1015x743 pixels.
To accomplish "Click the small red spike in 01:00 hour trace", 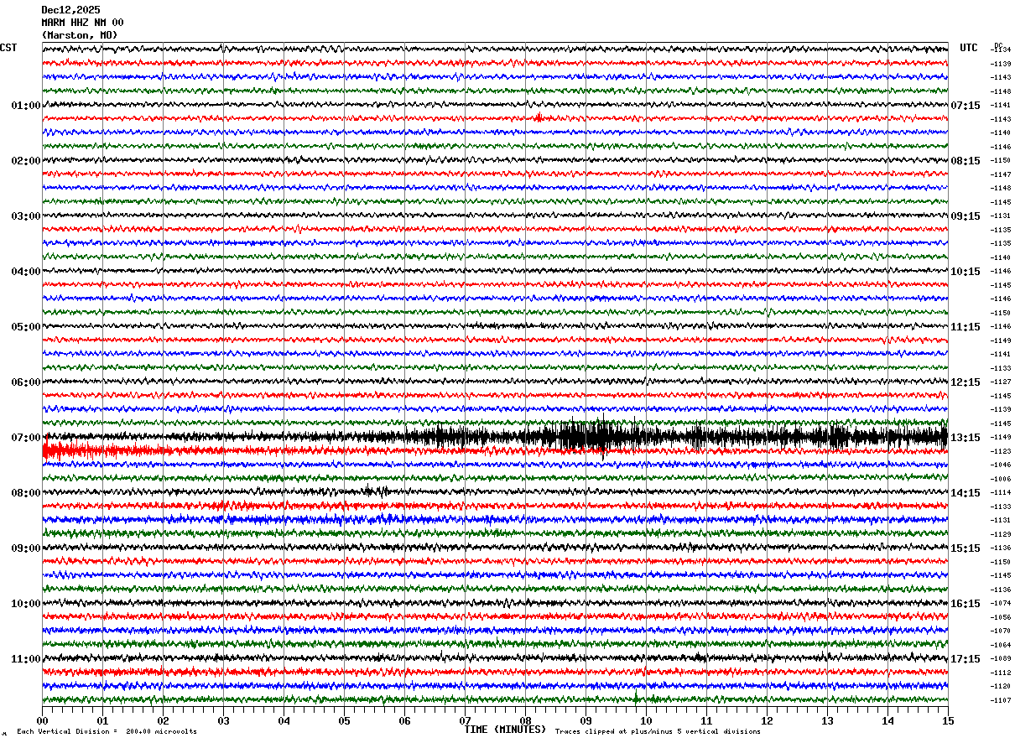I will point(539,117).
